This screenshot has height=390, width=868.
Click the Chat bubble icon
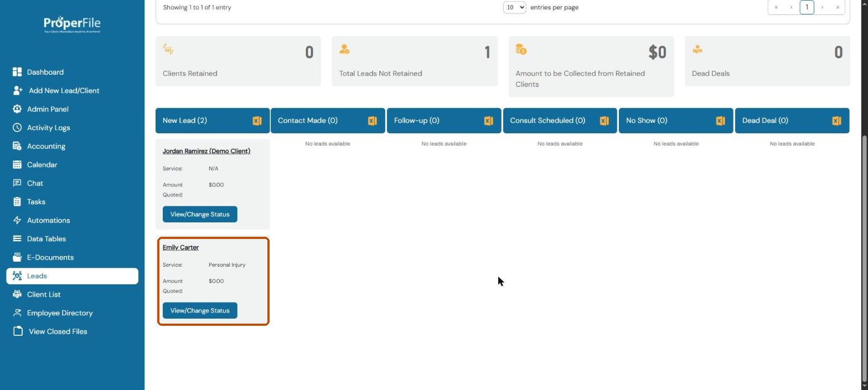[x=17, y=183]
